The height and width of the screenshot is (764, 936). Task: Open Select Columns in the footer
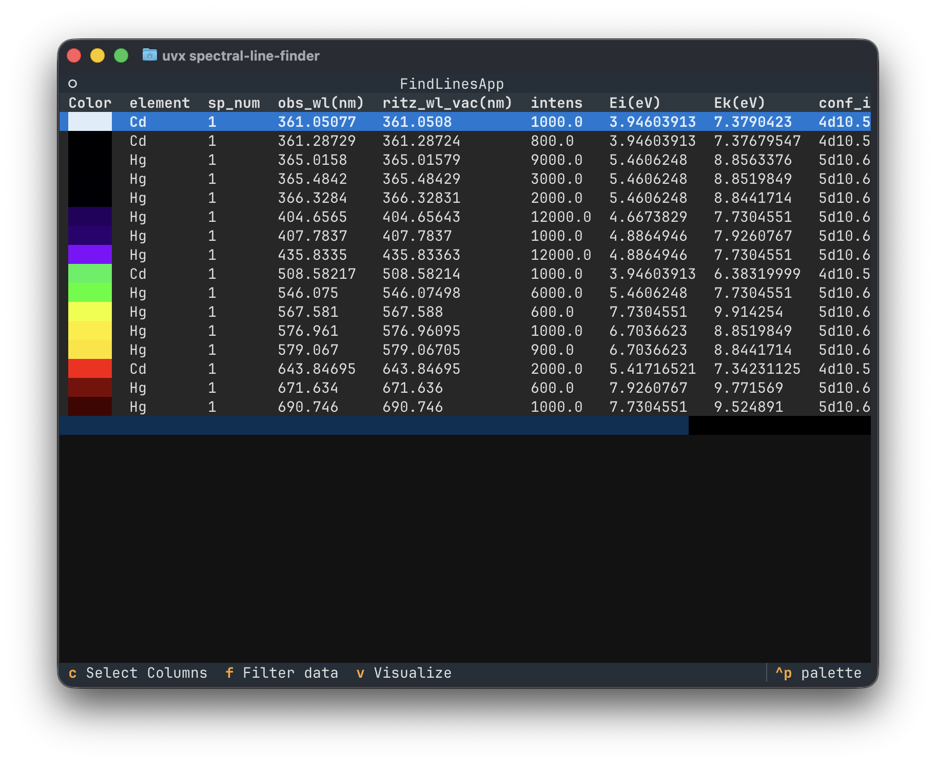pyautogui.click(x=138, y=673)
